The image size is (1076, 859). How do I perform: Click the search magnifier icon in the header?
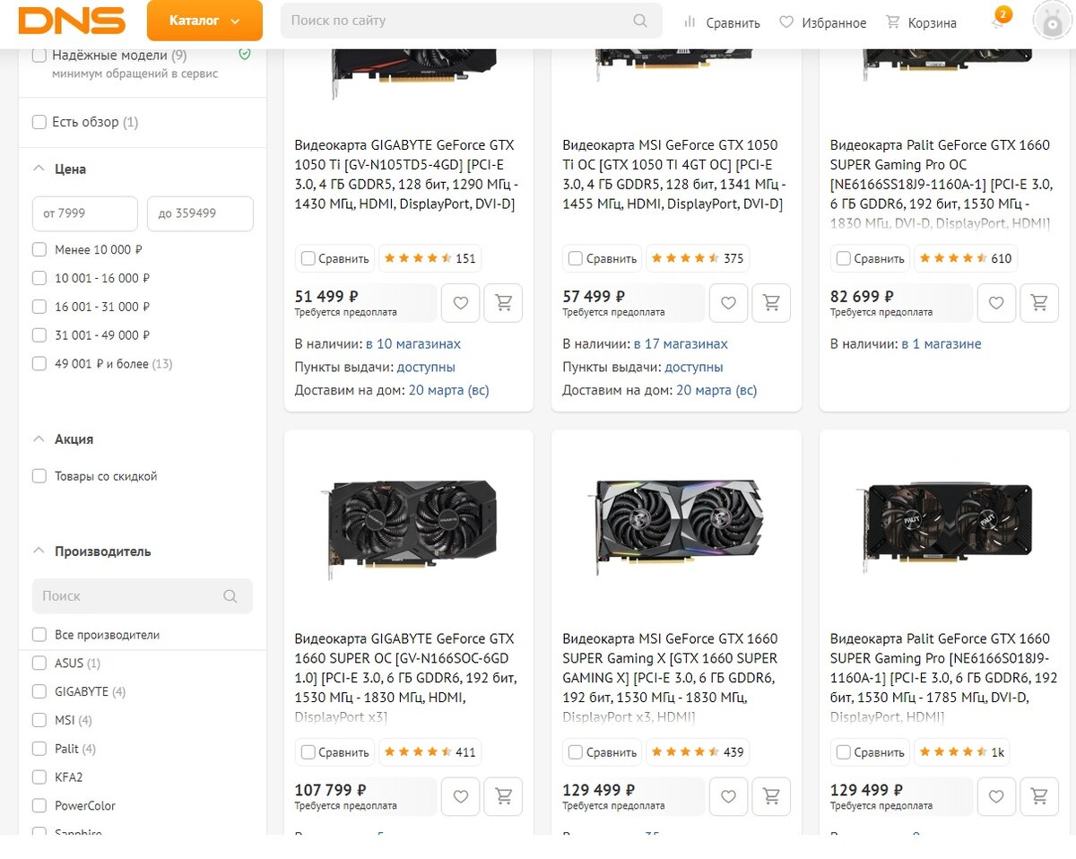click(x=640, y=21)
